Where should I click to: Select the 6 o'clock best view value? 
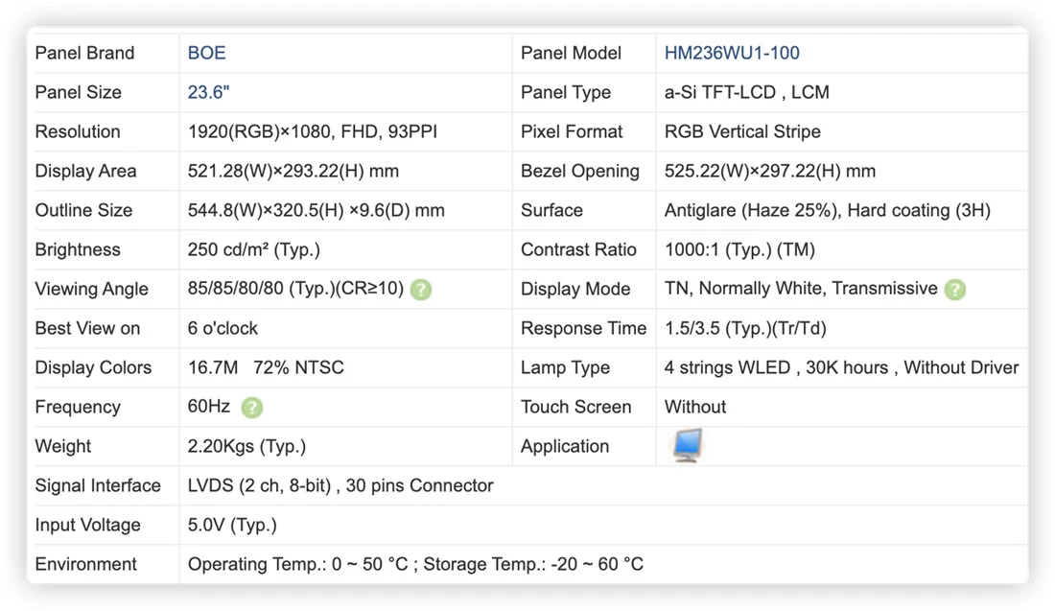click(223, 328)
